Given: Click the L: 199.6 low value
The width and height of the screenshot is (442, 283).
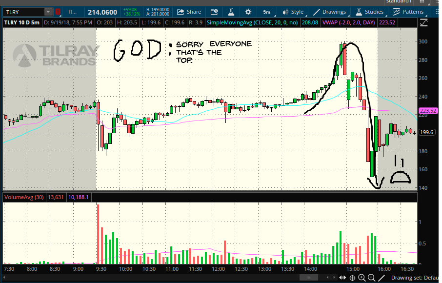Looking at the screenshot, I should 151,22.
